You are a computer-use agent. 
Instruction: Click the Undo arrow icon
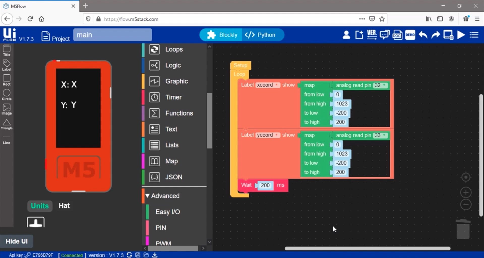(423, 35)
